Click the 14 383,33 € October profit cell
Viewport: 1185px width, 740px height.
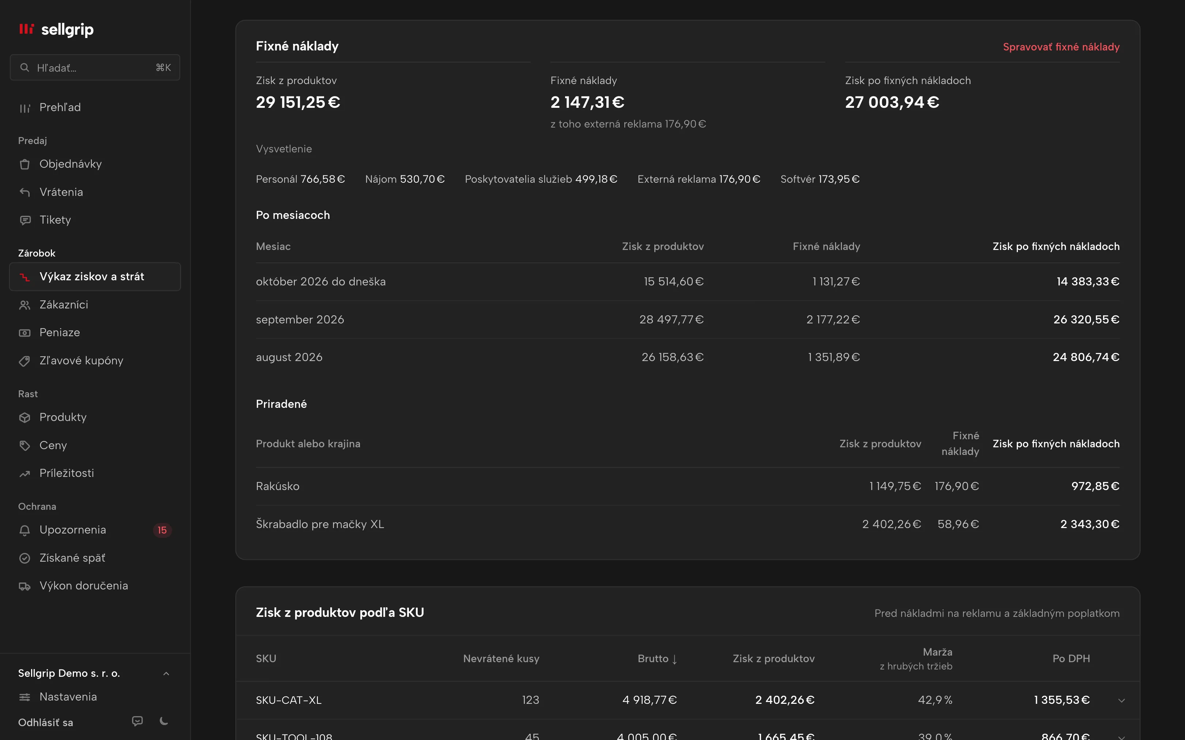point(1088,282)
